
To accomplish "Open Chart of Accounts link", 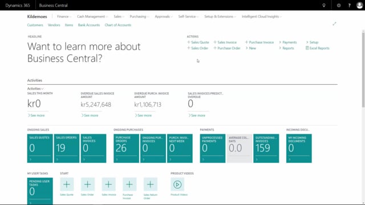I will point(118,25).
